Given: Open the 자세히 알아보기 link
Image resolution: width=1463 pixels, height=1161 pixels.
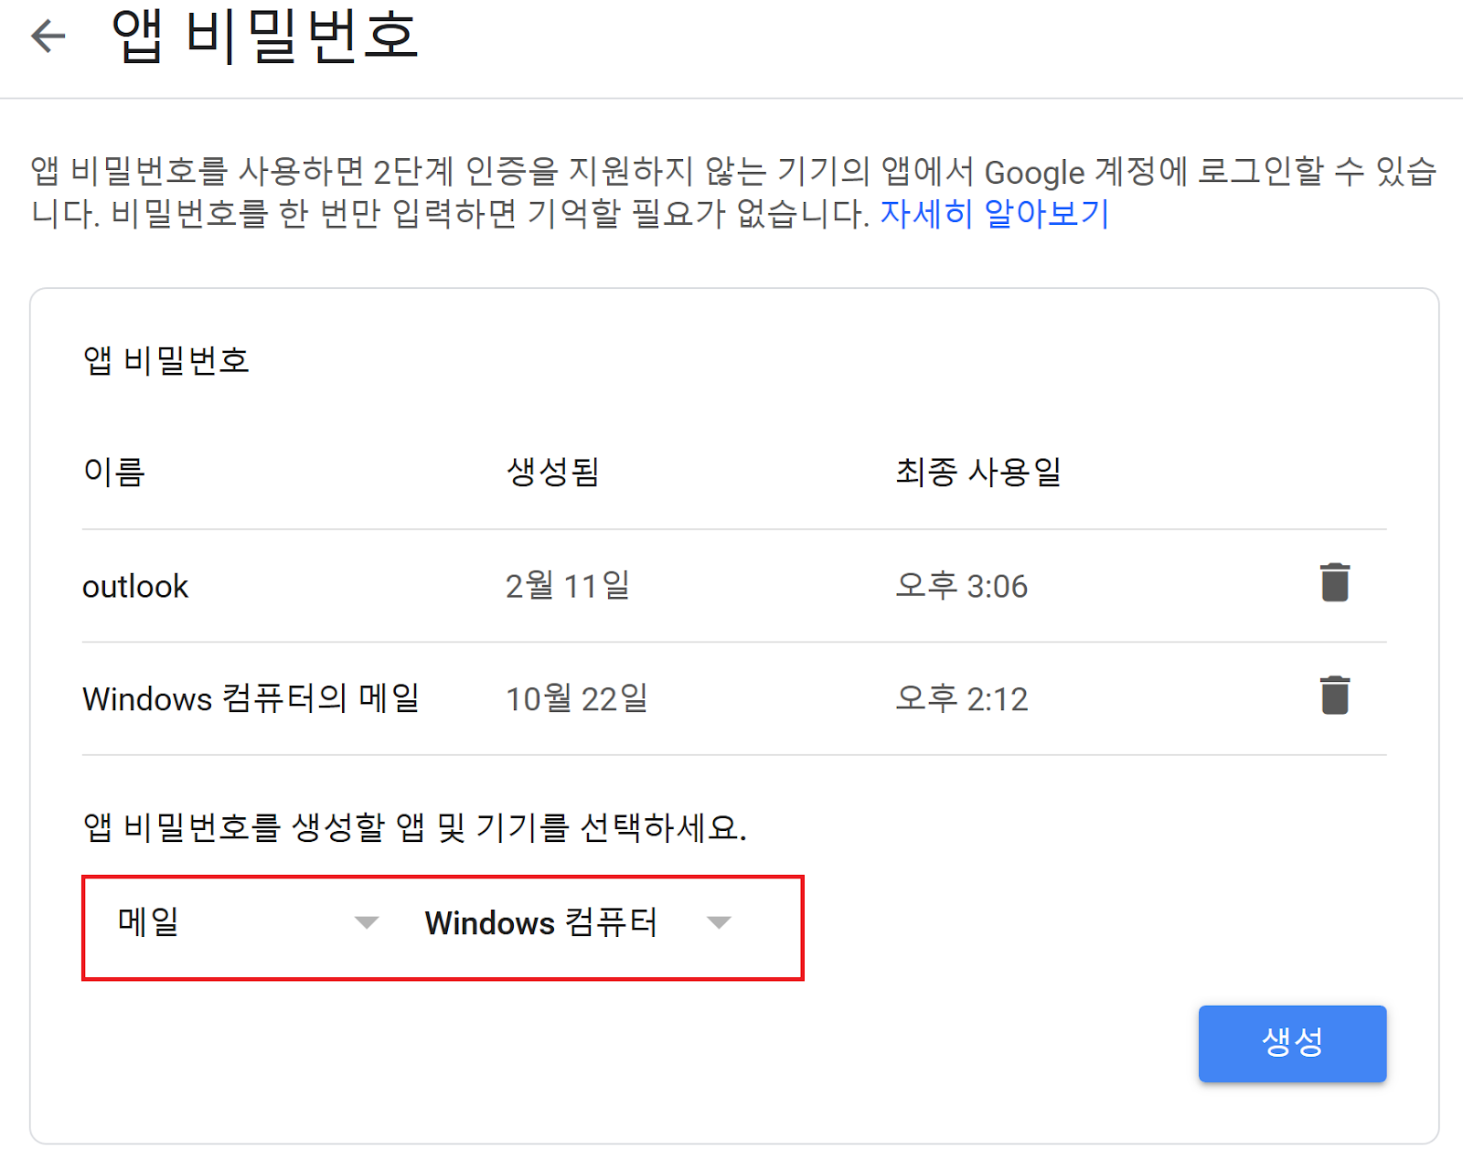Looking at the screenshot, I should (x=994, y=213).
